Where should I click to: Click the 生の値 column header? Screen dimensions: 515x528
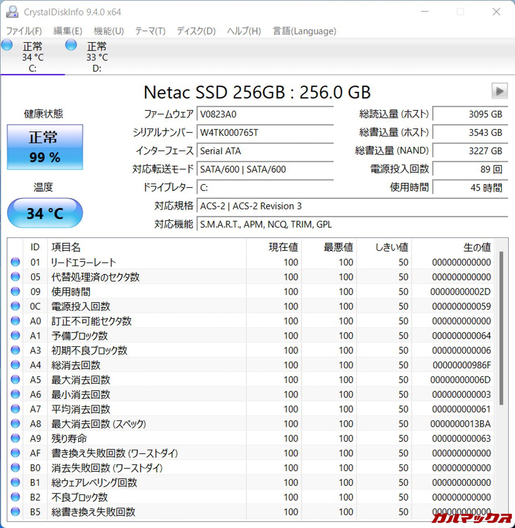[x=476, y=247]
